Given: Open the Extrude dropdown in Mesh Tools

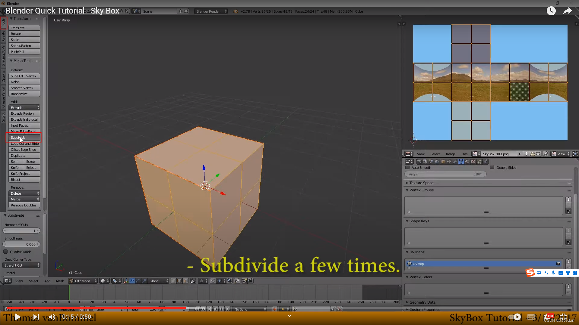Looking at the screenshot, I should [x=24, y=107].
